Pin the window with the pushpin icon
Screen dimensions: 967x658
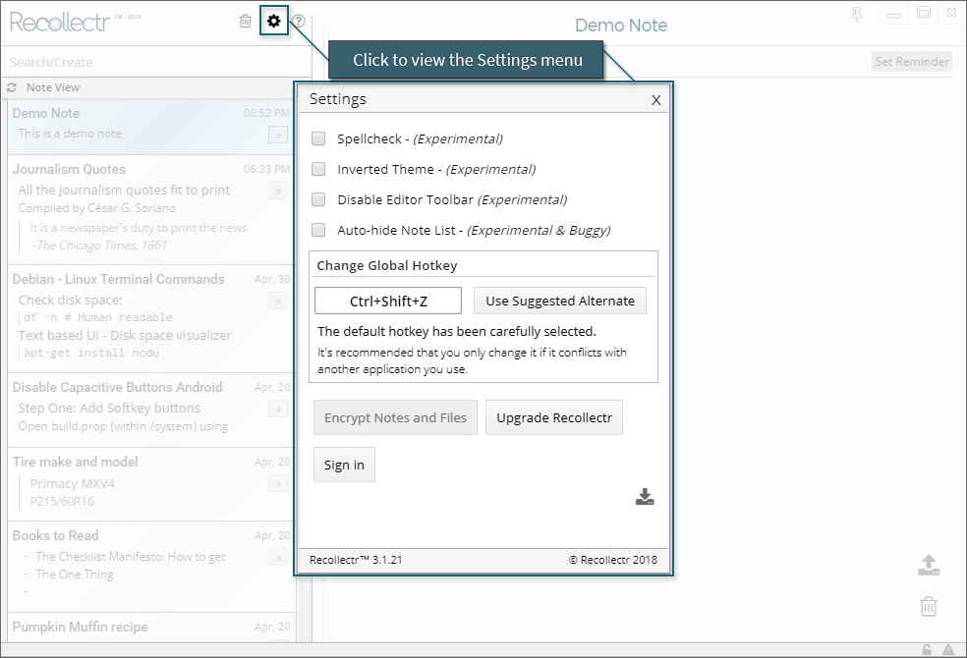[857, 14]
